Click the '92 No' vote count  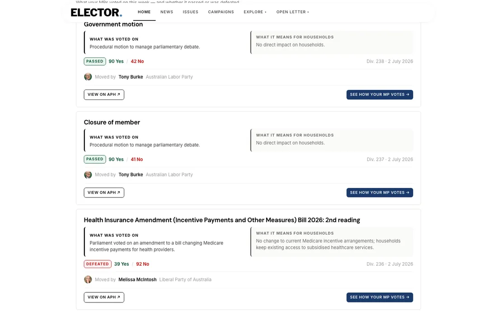tap(143, 264)
